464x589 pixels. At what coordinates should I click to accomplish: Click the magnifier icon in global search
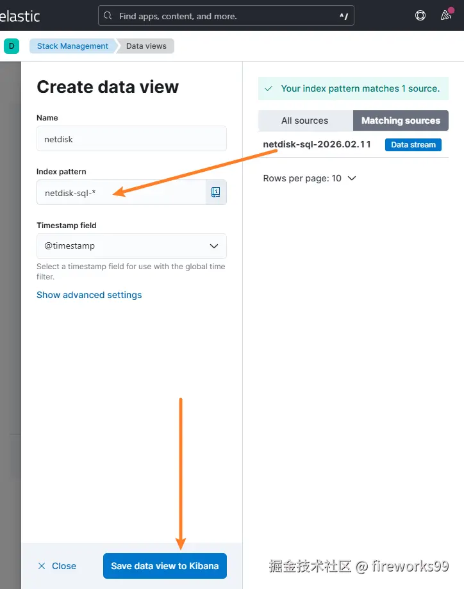108,16
